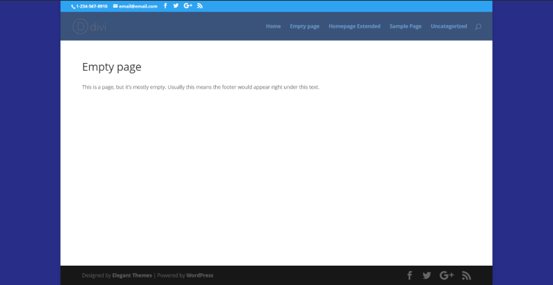
Task: Open Facebook icon in the footer
Action: point(409,275)
